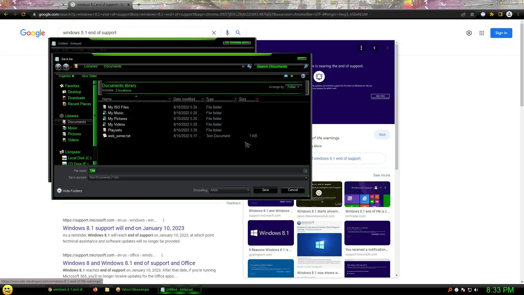Click Google voice search microphone
Image resolution: width=524 pixels, height=295 pixels.
click(227, 33)
